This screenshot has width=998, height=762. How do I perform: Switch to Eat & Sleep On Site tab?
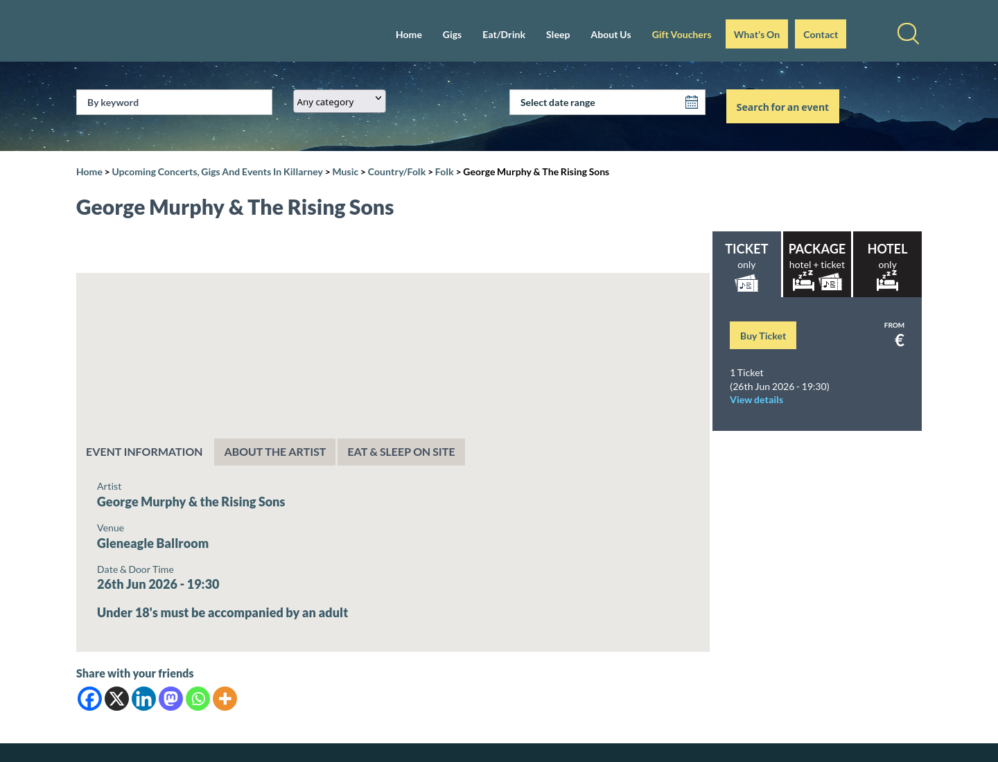(x=401, y=452)
